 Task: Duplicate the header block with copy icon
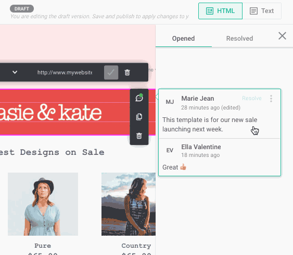click(139, 117)
